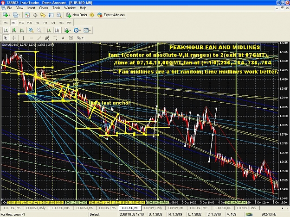
Task: Click the New Order button
Action: 77,15
